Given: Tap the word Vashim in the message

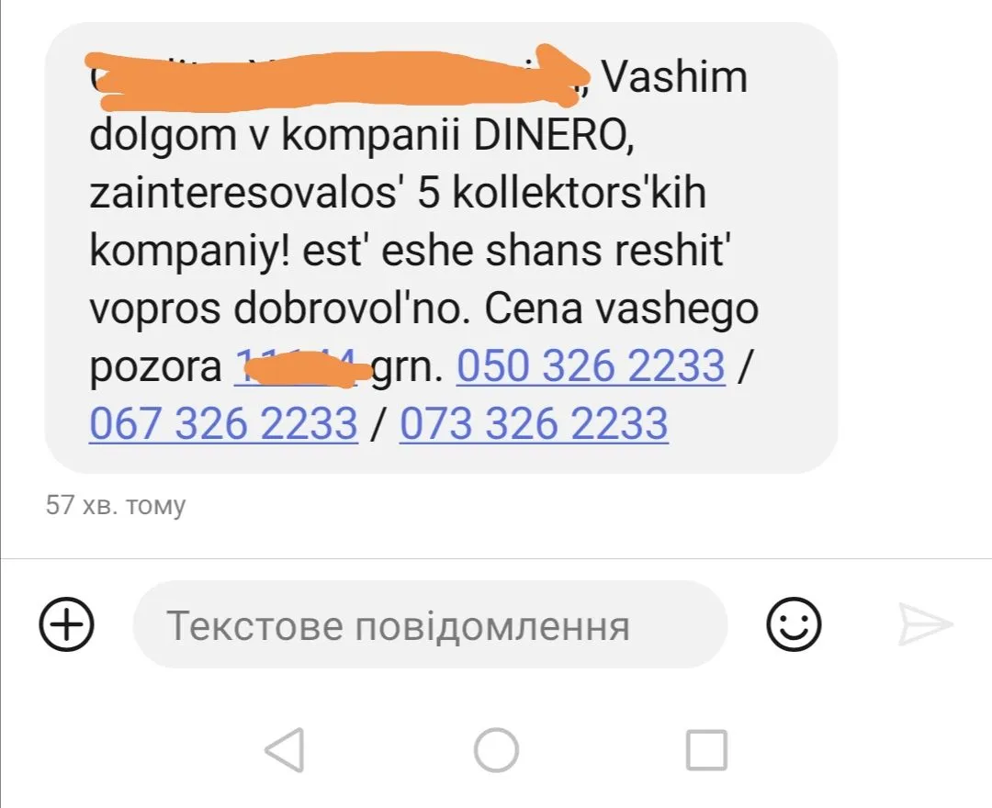Looking at the screenshot, I should 674,77.
